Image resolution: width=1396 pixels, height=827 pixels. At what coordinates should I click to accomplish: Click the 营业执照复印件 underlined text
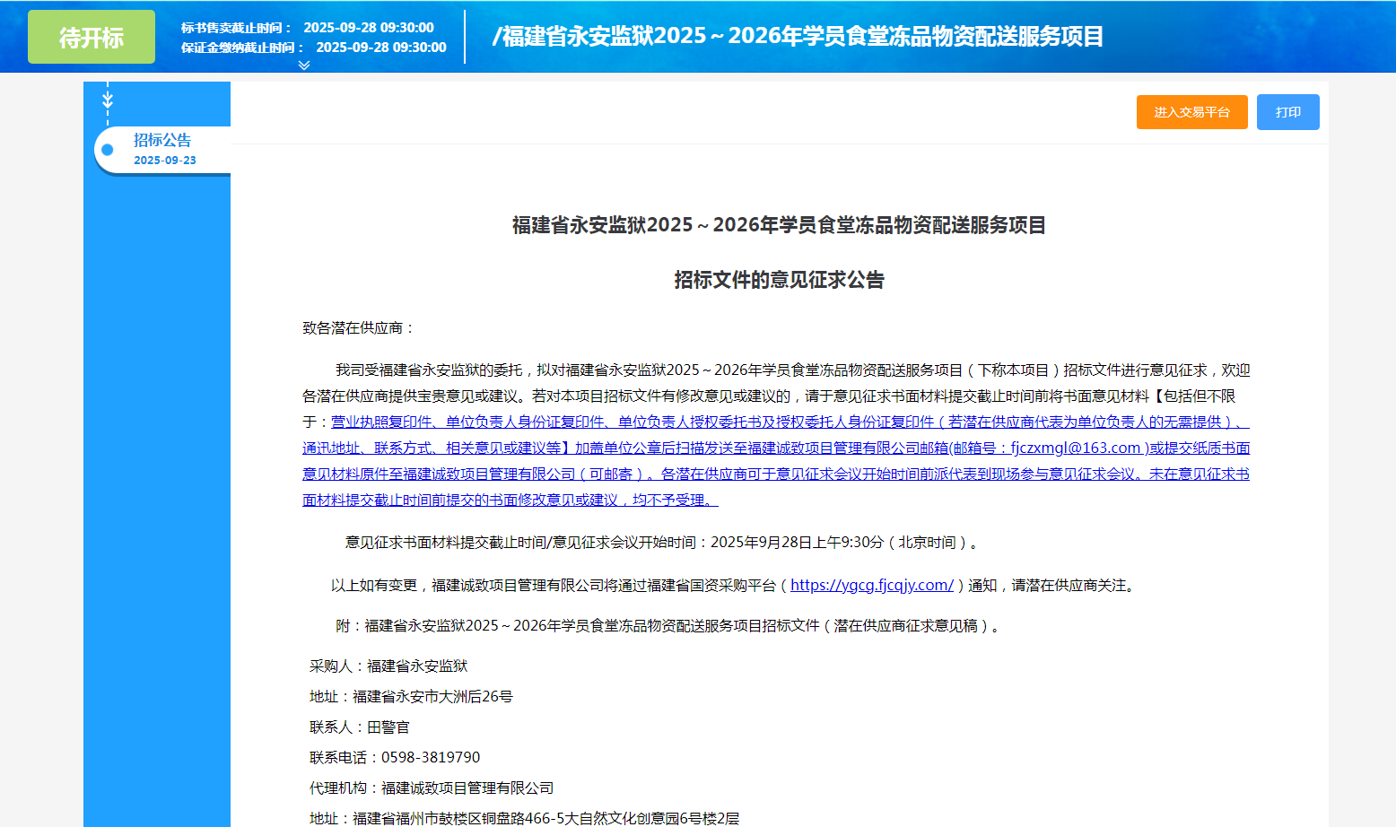(381, 422)
